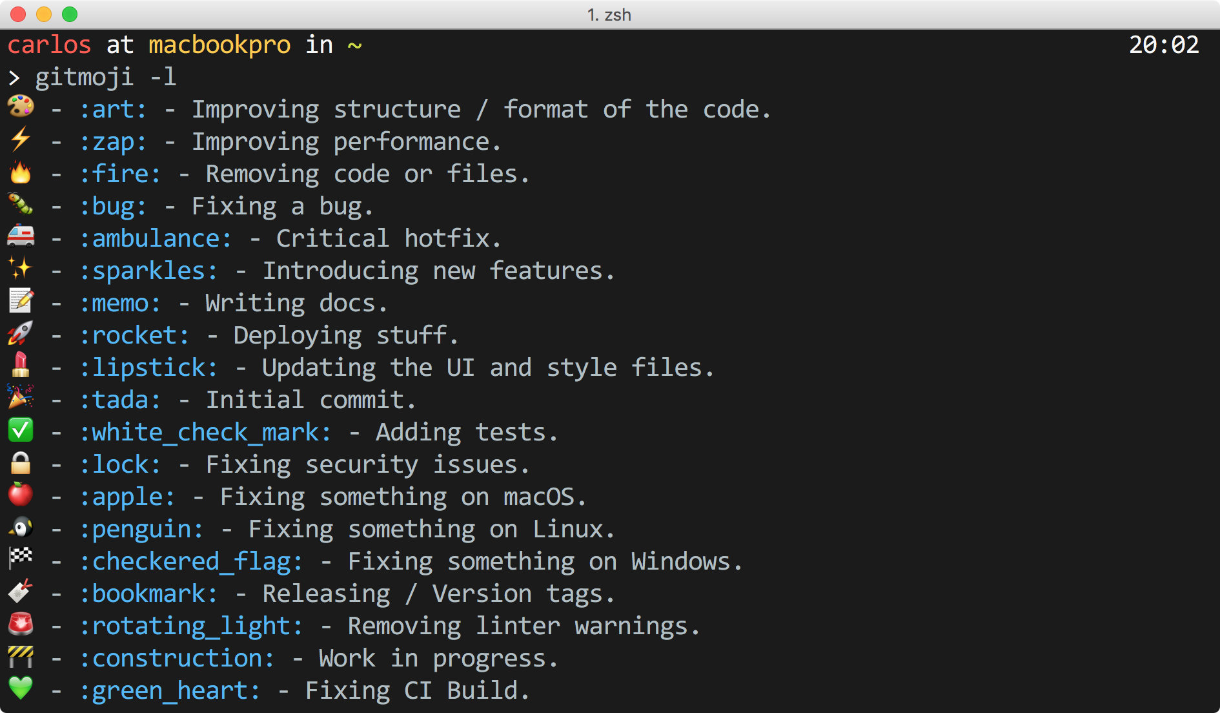Click 'Removing linter warnings.' text
Image resolution: width=1220 pixels, height=713 pixels.
pyautogui.click(x=524, y=626)
